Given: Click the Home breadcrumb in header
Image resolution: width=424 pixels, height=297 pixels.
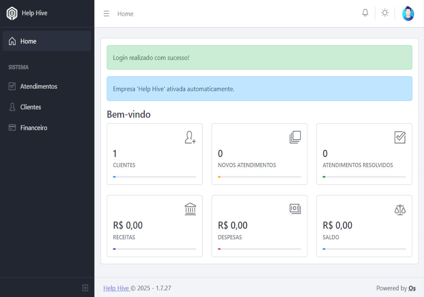Looking at the screenshot, I should click(x=125, y=14).
